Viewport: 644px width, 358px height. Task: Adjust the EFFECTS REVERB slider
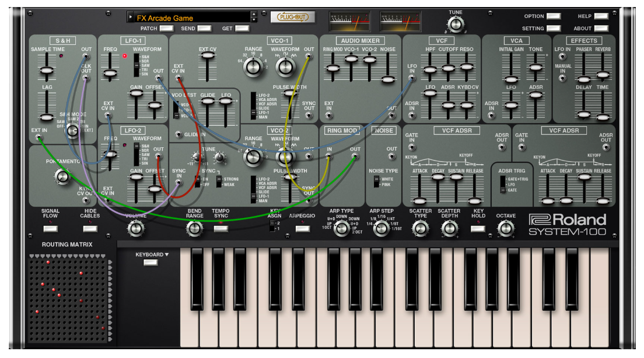(x=603, y=67)
